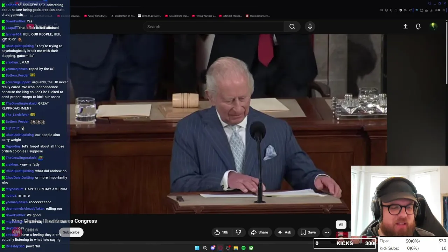
Task: Click the Ask button under video
Action: pyautogui.click(x=284, y=232)
